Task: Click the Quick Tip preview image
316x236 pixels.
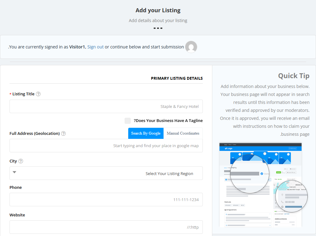Action: pos(263,185)
